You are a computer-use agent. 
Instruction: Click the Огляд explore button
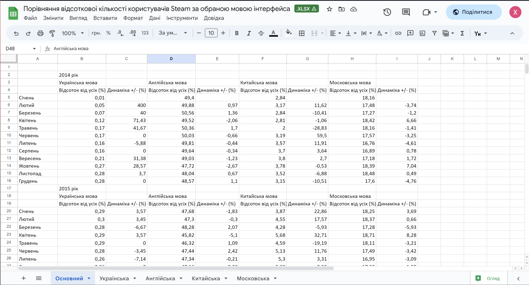click(488, 278)
